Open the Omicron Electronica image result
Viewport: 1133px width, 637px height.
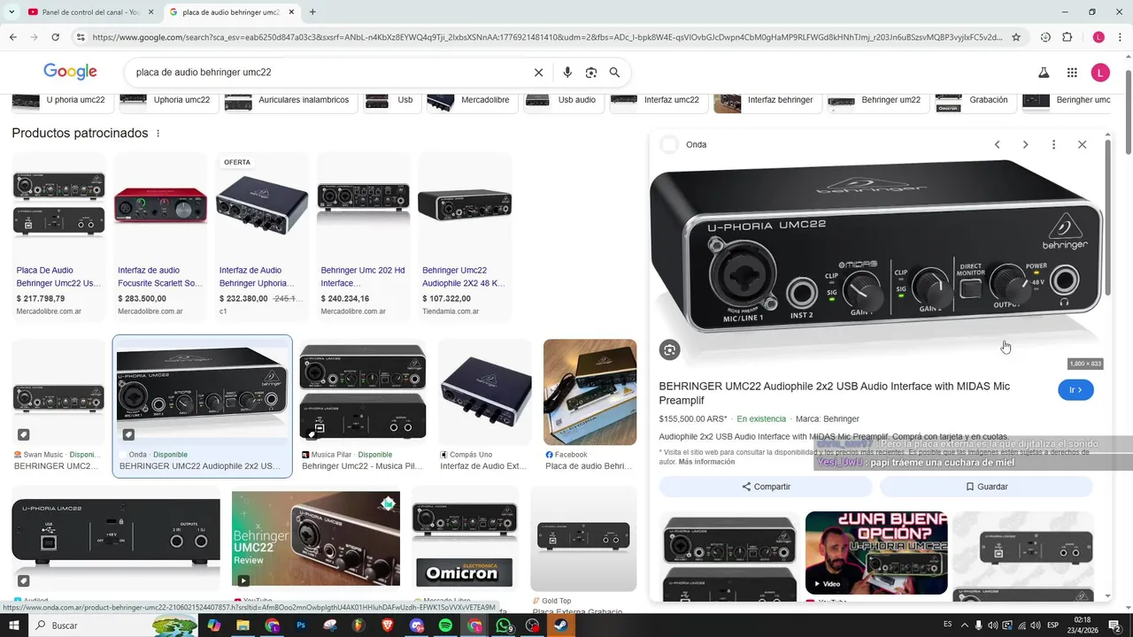[465, 539]
